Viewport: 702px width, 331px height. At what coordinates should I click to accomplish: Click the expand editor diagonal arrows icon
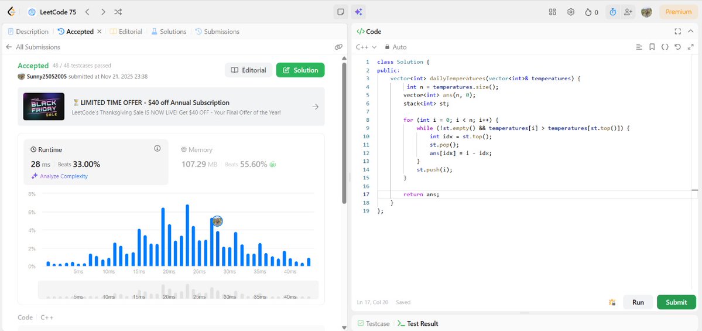690,47
